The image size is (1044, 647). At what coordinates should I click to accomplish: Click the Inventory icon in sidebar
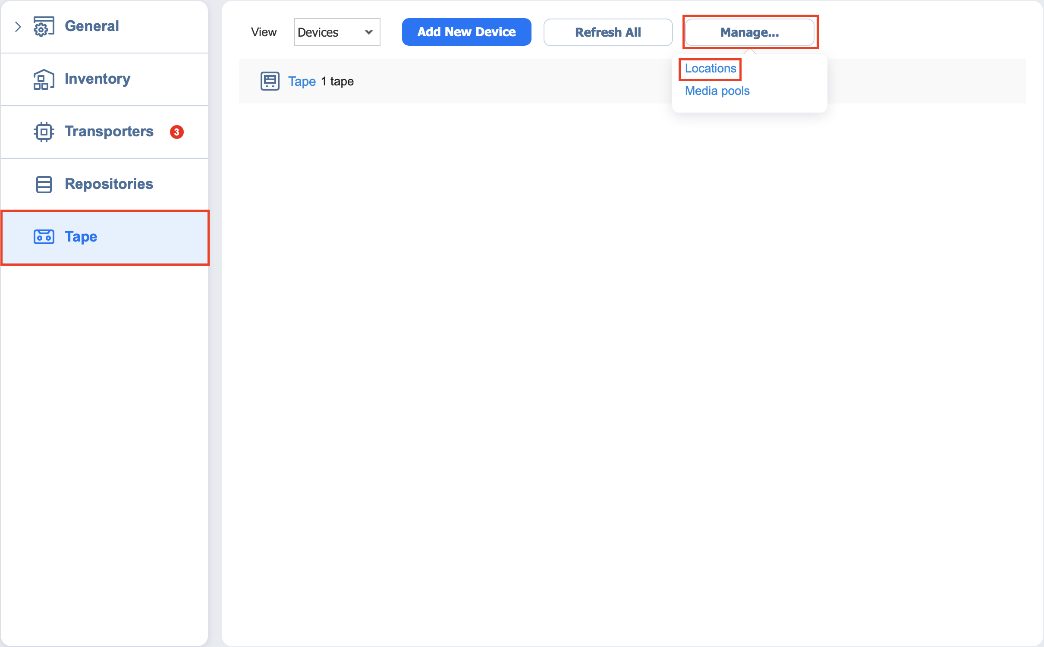[x=44, y=79]
